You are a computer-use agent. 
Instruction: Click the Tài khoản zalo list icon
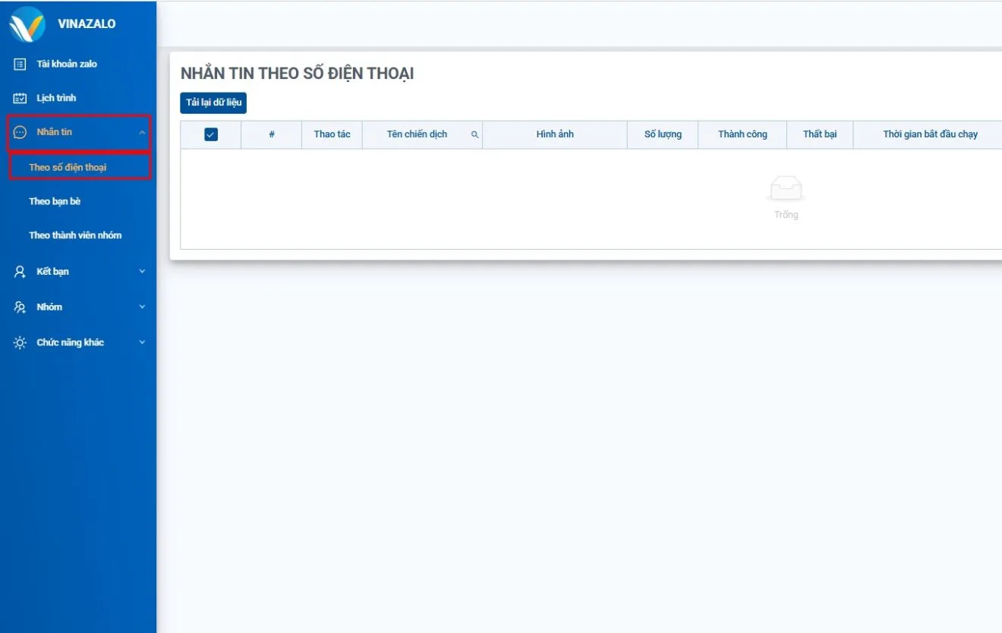(20, 65)
